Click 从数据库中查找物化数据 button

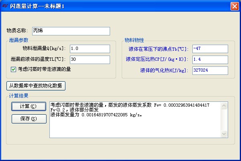[x=36, y=86]
